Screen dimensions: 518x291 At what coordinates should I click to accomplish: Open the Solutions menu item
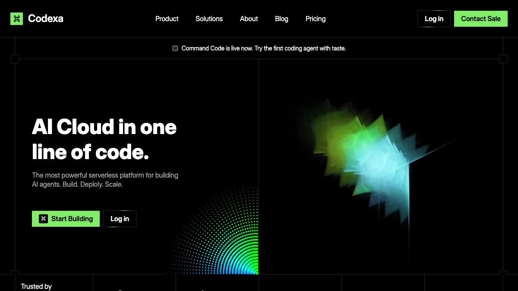[x=209, y=19]
